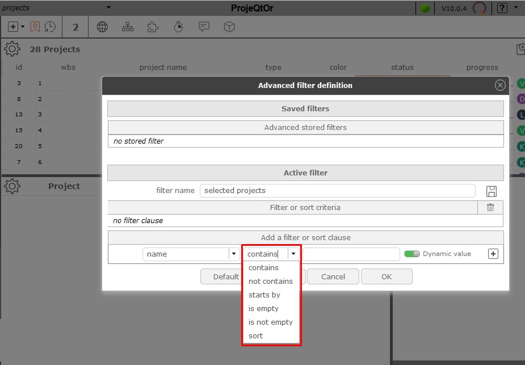Open the globe icon in the toolbar
This screenshot has width=525, height=365.
(102, 27)
